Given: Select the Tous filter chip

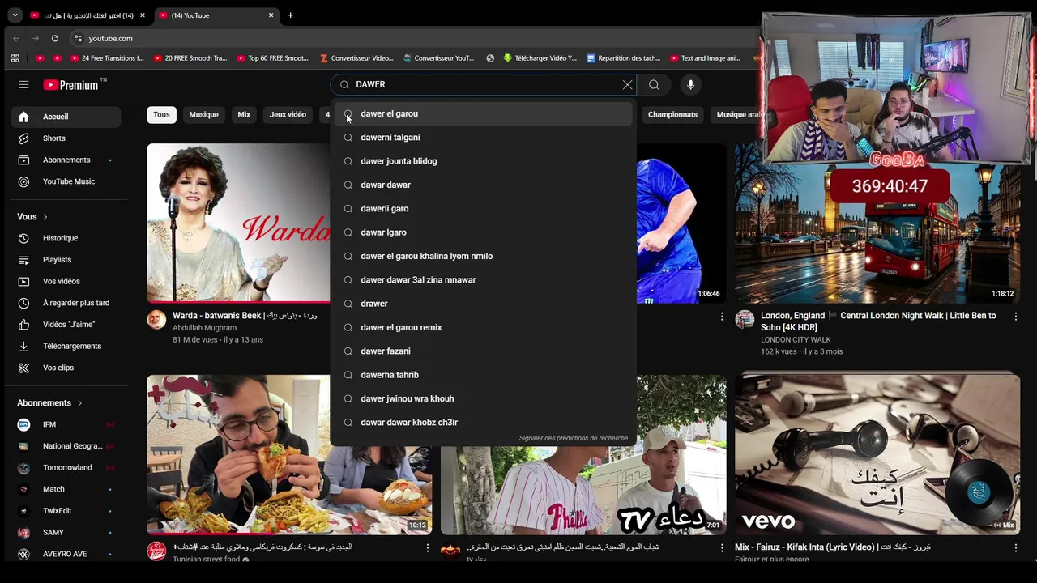Looking at the screenshot, I should point(161,114).
